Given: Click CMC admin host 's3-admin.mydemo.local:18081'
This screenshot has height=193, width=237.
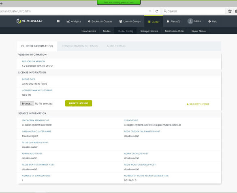Looking at the screenshot, I should (x=37, y=125).
